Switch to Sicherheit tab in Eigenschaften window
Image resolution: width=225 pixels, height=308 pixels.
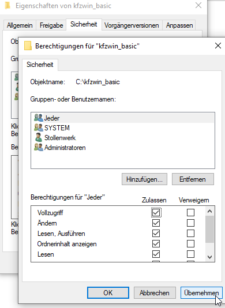coord(84,24)
